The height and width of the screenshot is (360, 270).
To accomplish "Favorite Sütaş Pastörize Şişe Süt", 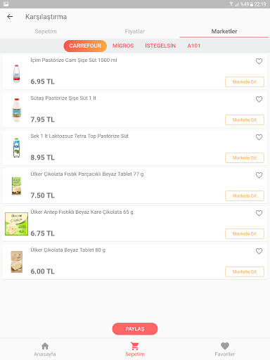I will 259,99.
